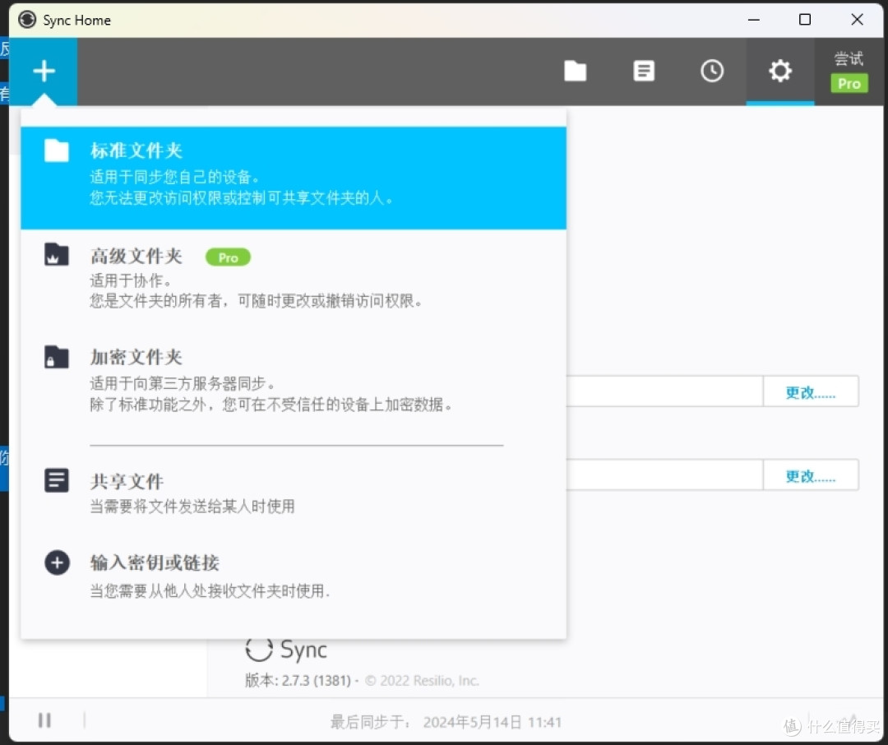
Task: Select 输入密钥或链接 menu entry
Action: pos(294,576)
